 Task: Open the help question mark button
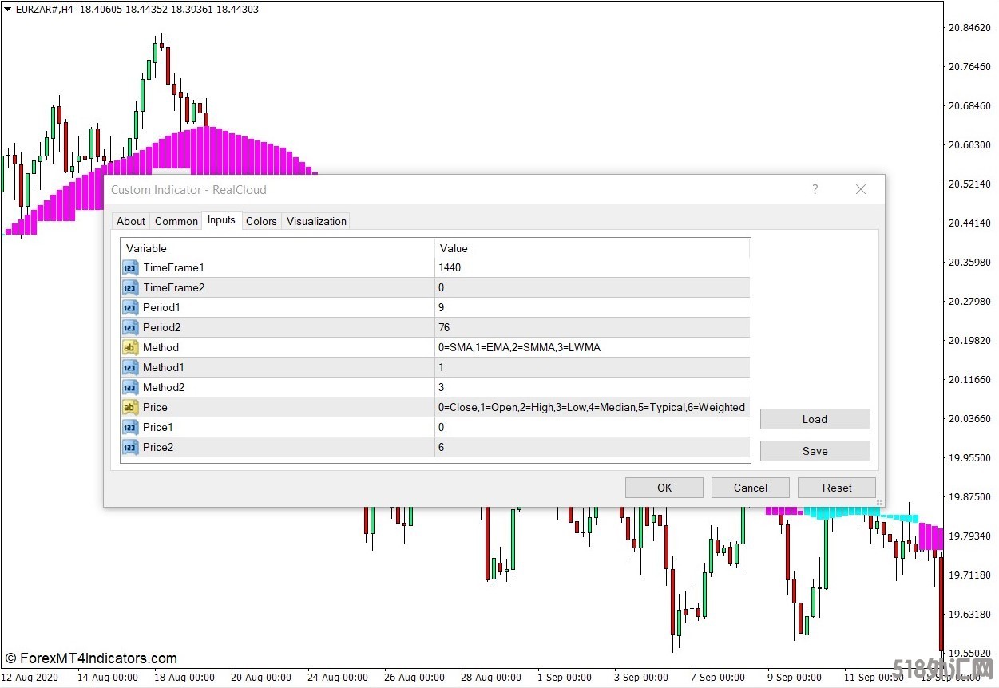[815, 189]
